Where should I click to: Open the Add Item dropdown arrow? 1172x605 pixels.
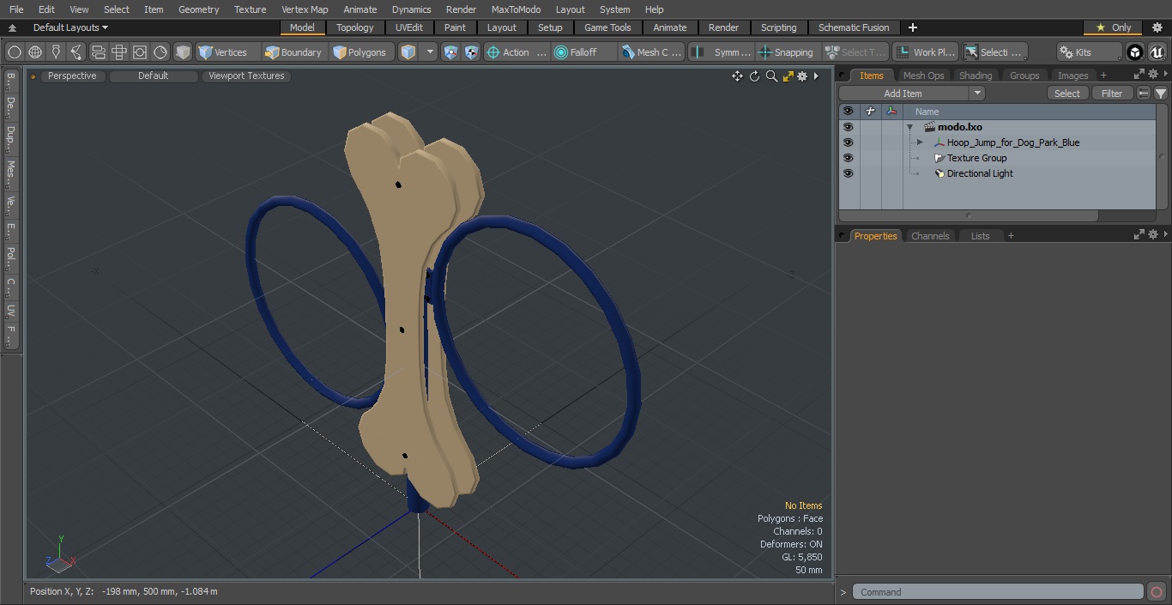(976, 94)
